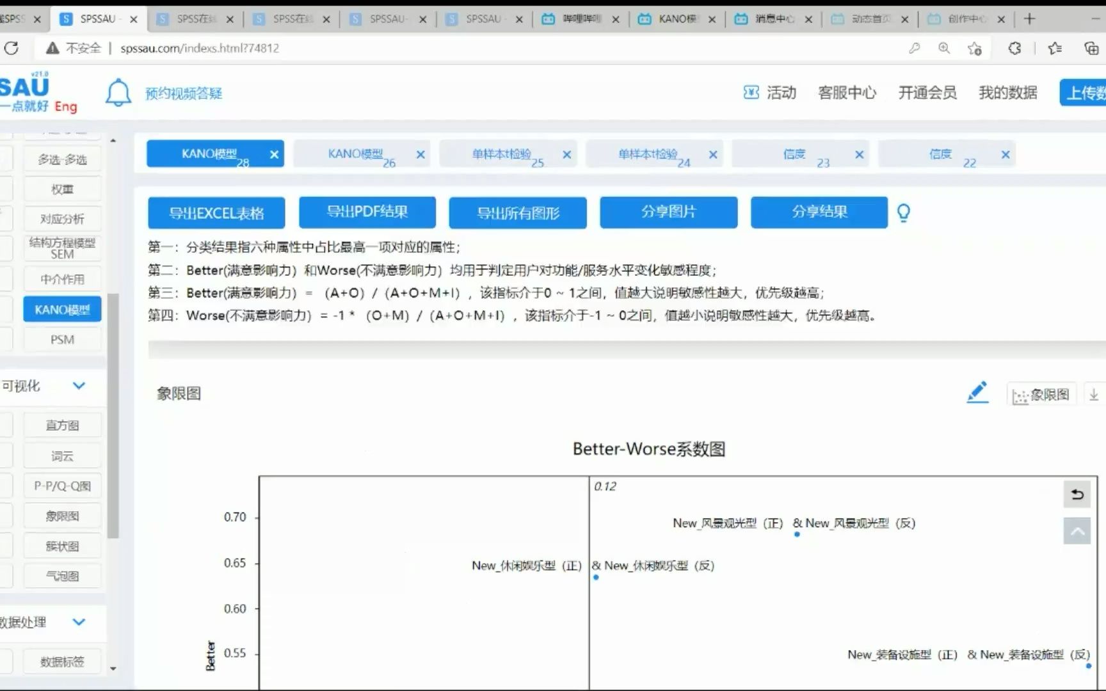
Task: Select 多选-多选 in sidebar
Action: pos(62,159)
